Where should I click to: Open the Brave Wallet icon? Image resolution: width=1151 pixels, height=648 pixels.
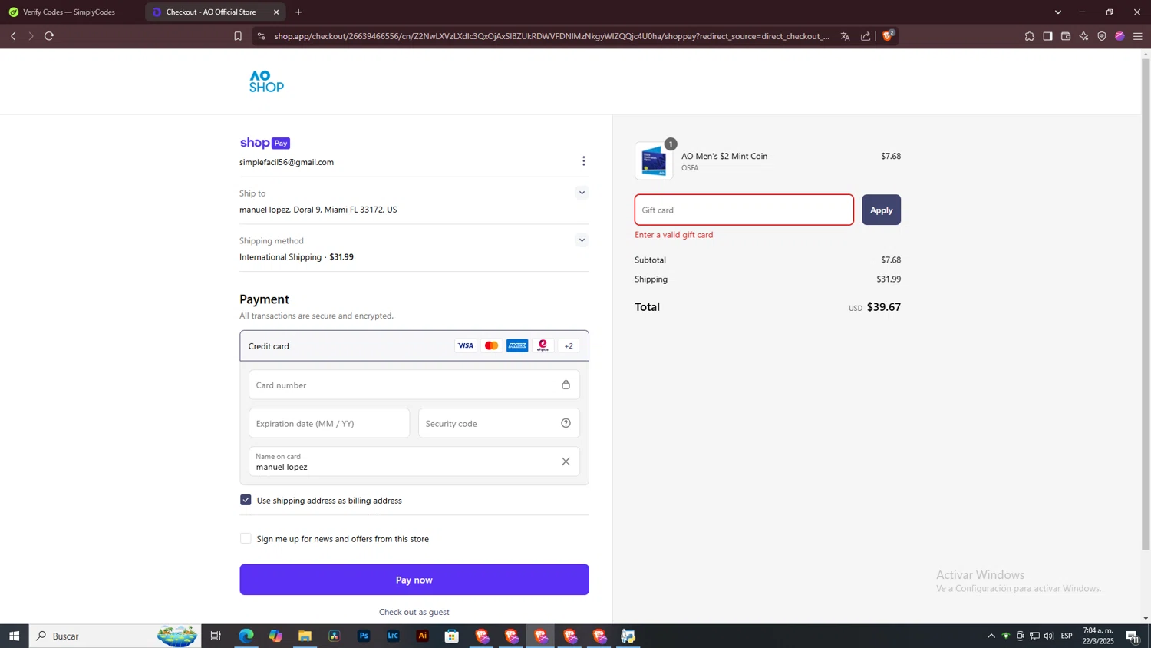coord(1066,36)
